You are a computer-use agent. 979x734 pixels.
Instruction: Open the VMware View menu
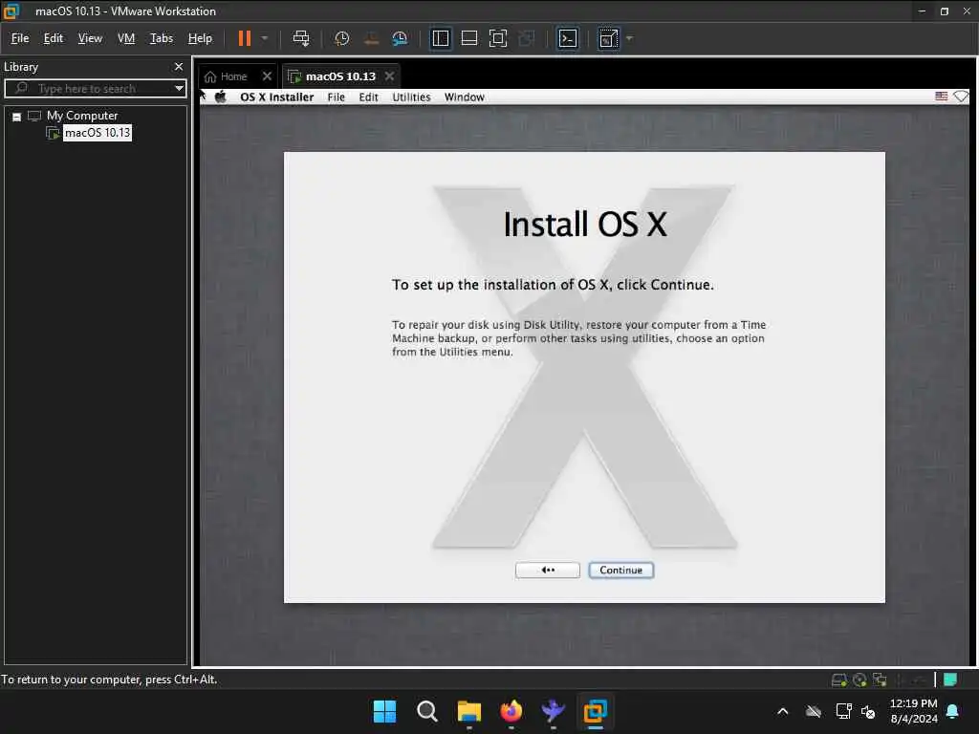pyautogui.click(x=90, y=38)
